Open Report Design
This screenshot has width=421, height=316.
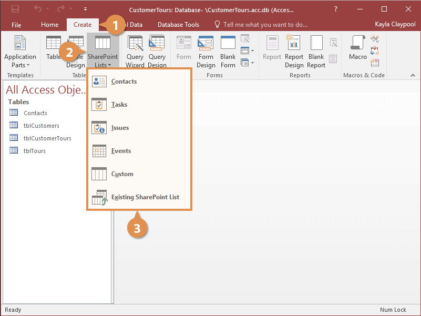[x=294, y=52]
